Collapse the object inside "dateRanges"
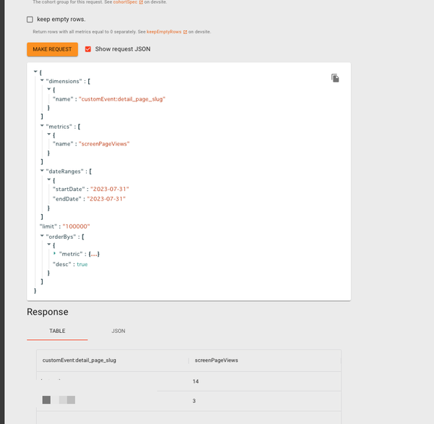434x424 pixels. 48,179
